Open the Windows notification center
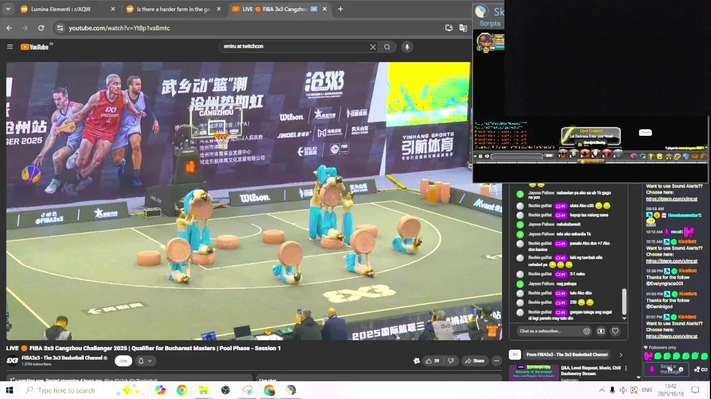The width and height of the screenshot is (711, 399). 695,390
